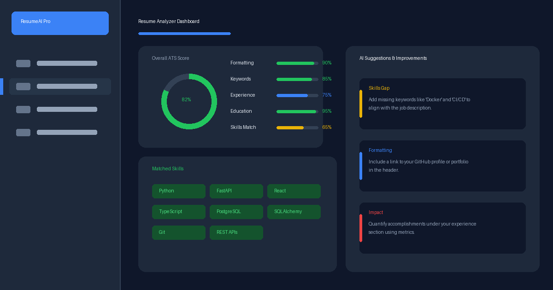The image size is (553, 290).
Task: Click the 90% Formatting value
Action: (x=327, y=63)
